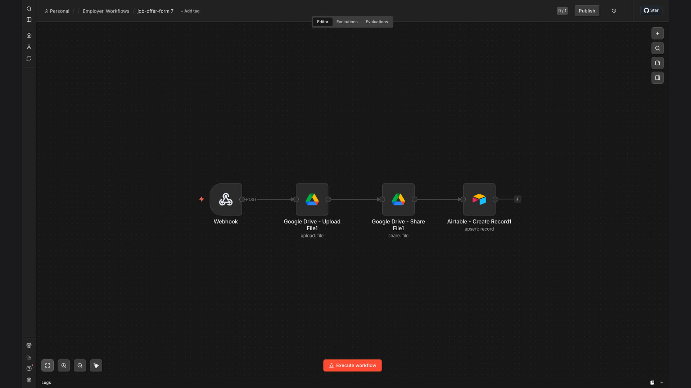The height and width of the screenshot is (388, 691).
Task: Zoom out on the canvas
Action: coord(80,365)
